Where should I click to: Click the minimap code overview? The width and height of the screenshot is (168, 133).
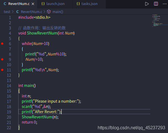pos(160,20)
